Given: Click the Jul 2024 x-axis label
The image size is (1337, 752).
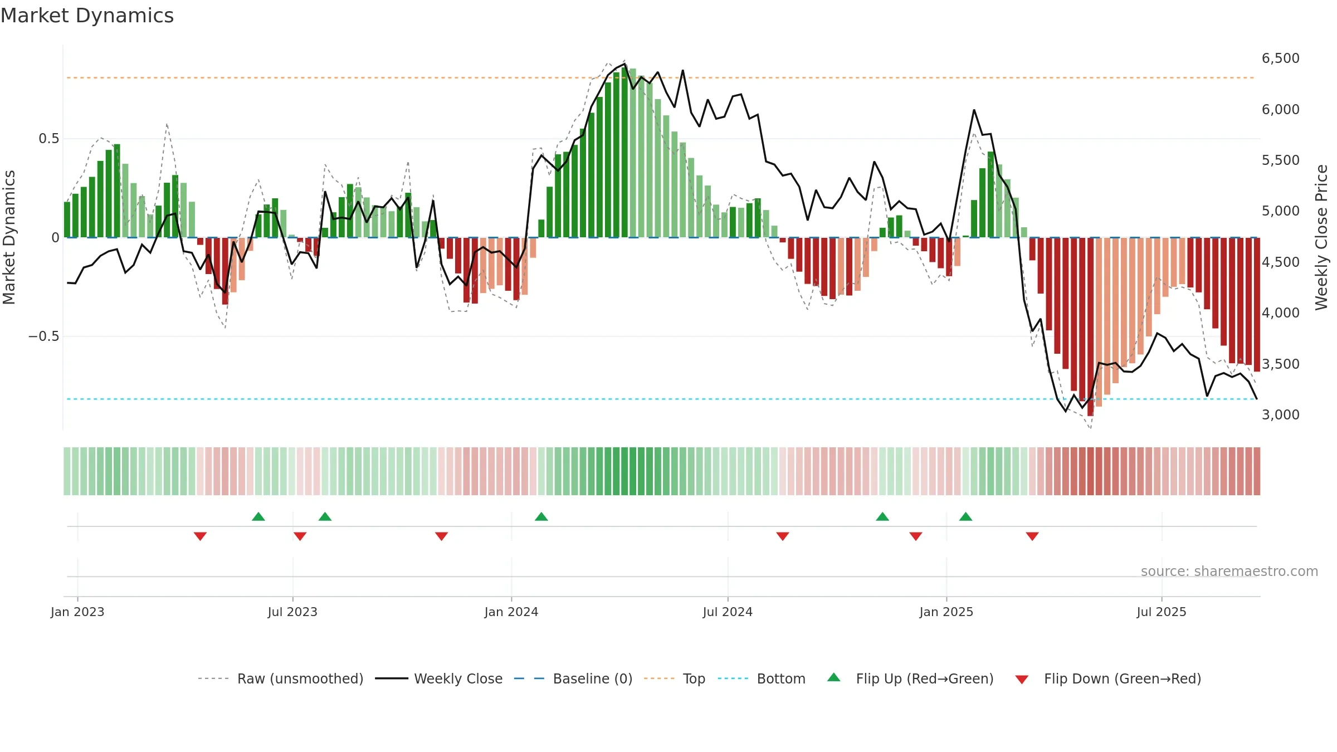Looking at the screenshot, I should 728,612.
